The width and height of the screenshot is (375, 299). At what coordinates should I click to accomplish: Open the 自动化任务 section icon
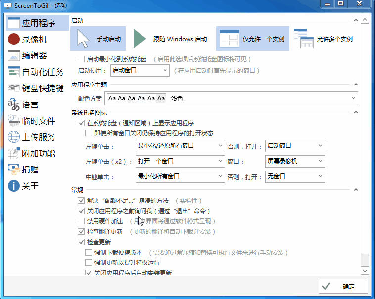coord(14,72)
